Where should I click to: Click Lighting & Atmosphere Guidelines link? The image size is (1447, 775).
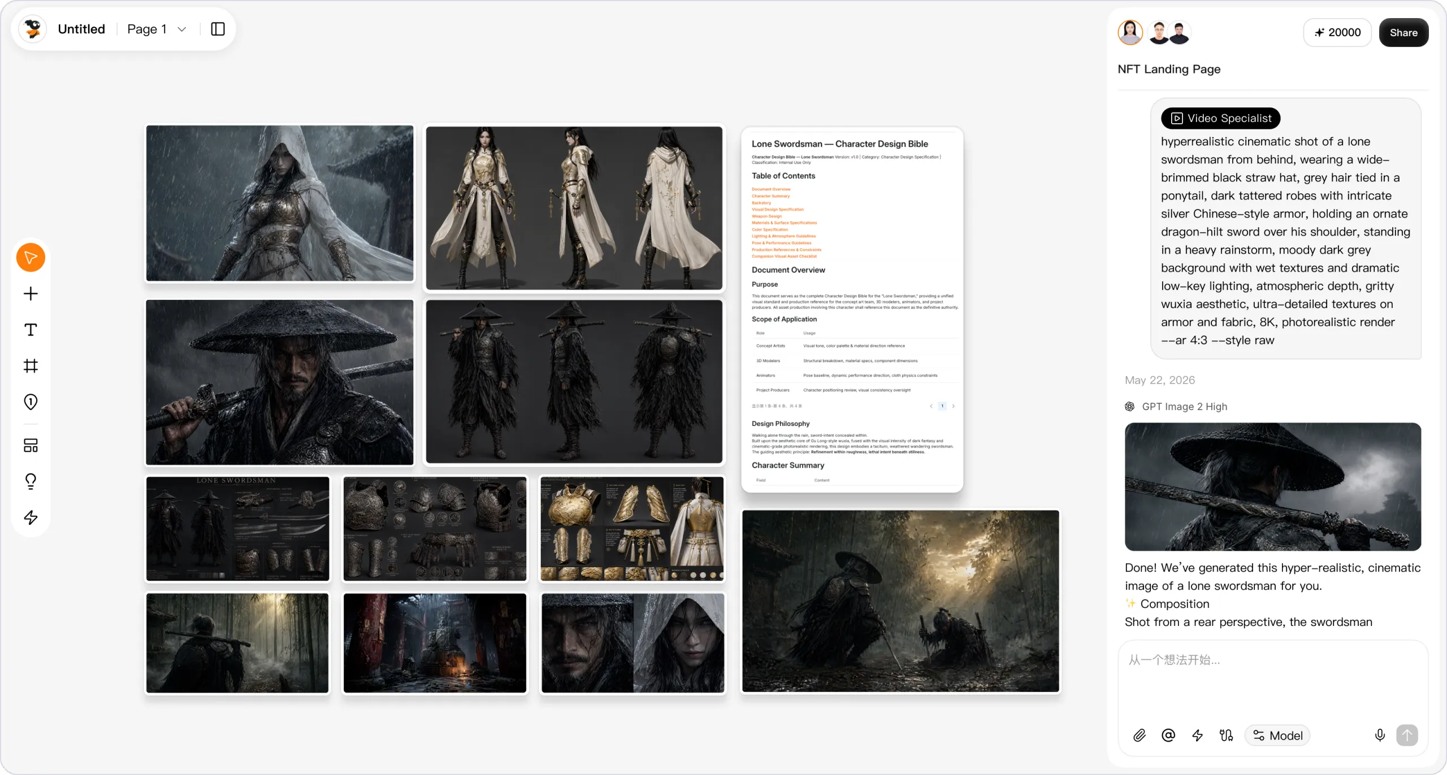783,236
